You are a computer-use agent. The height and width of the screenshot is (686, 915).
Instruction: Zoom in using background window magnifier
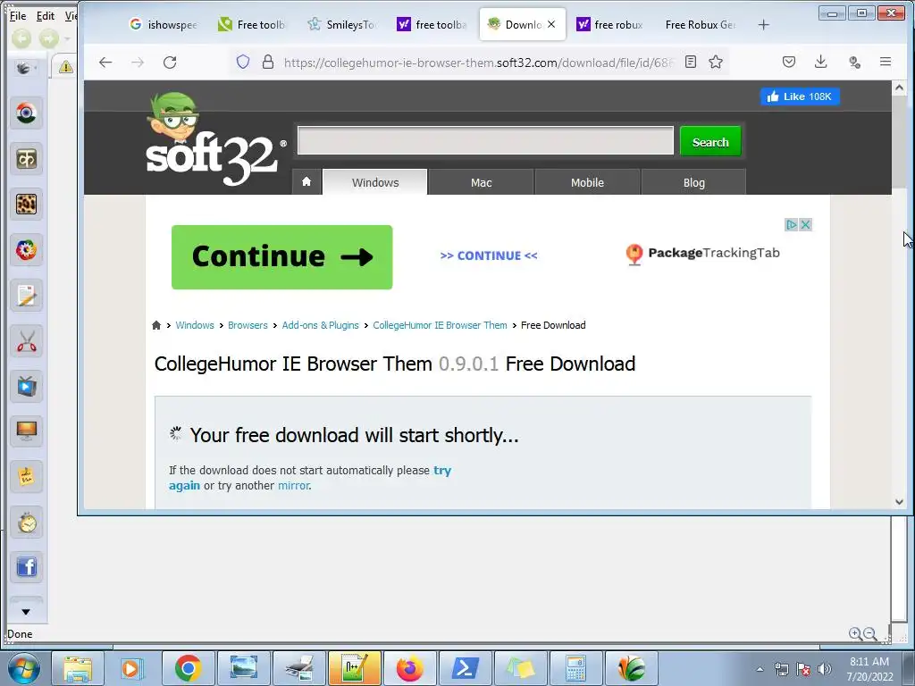point(855,634)
